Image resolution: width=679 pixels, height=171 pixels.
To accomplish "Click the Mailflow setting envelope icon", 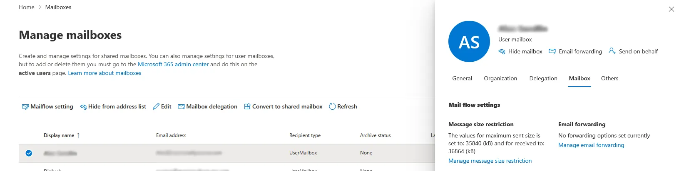I will 25,107.
